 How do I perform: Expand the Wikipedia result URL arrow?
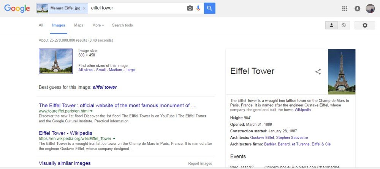pos(114,139)
